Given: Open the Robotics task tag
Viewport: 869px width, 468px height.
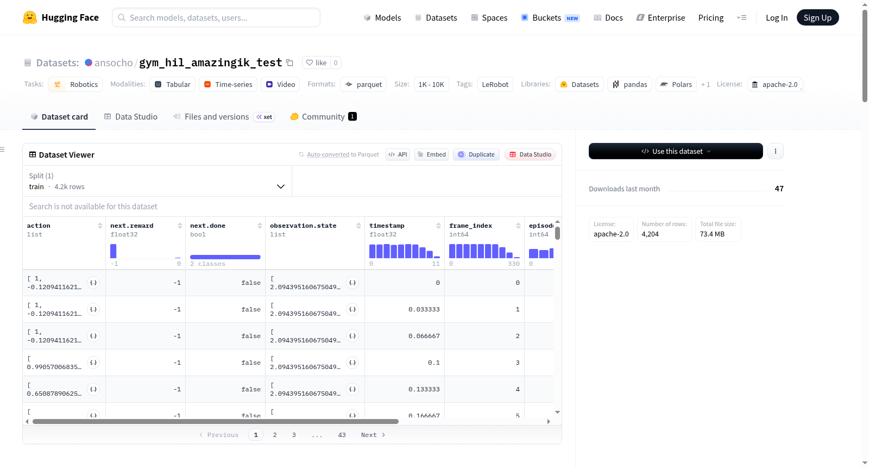Looking at the screenshot, I should tap(75, 84).
